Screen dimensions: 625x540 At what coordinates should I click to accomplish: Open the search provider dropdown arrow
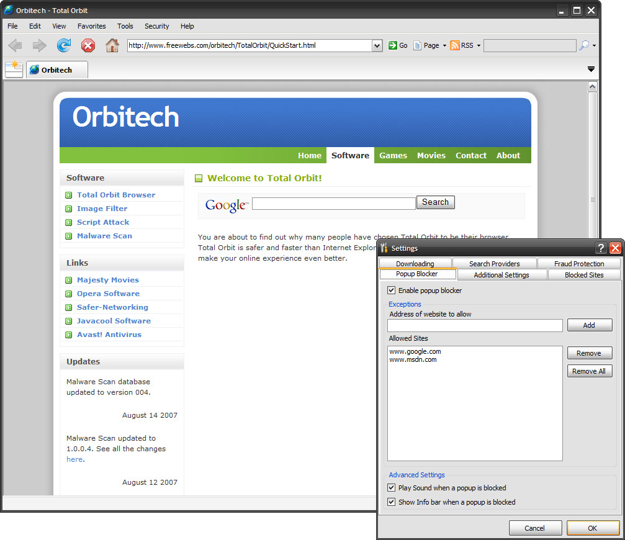pyautogui.click(x=595, y=46)
